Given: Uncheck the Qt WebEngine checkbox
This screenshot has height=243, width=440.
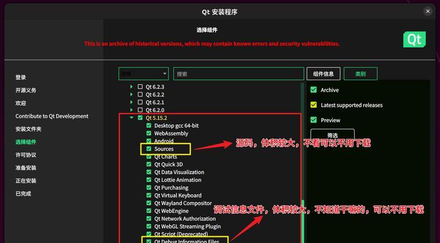Looking at the screenshot, I should click(148, 211).
